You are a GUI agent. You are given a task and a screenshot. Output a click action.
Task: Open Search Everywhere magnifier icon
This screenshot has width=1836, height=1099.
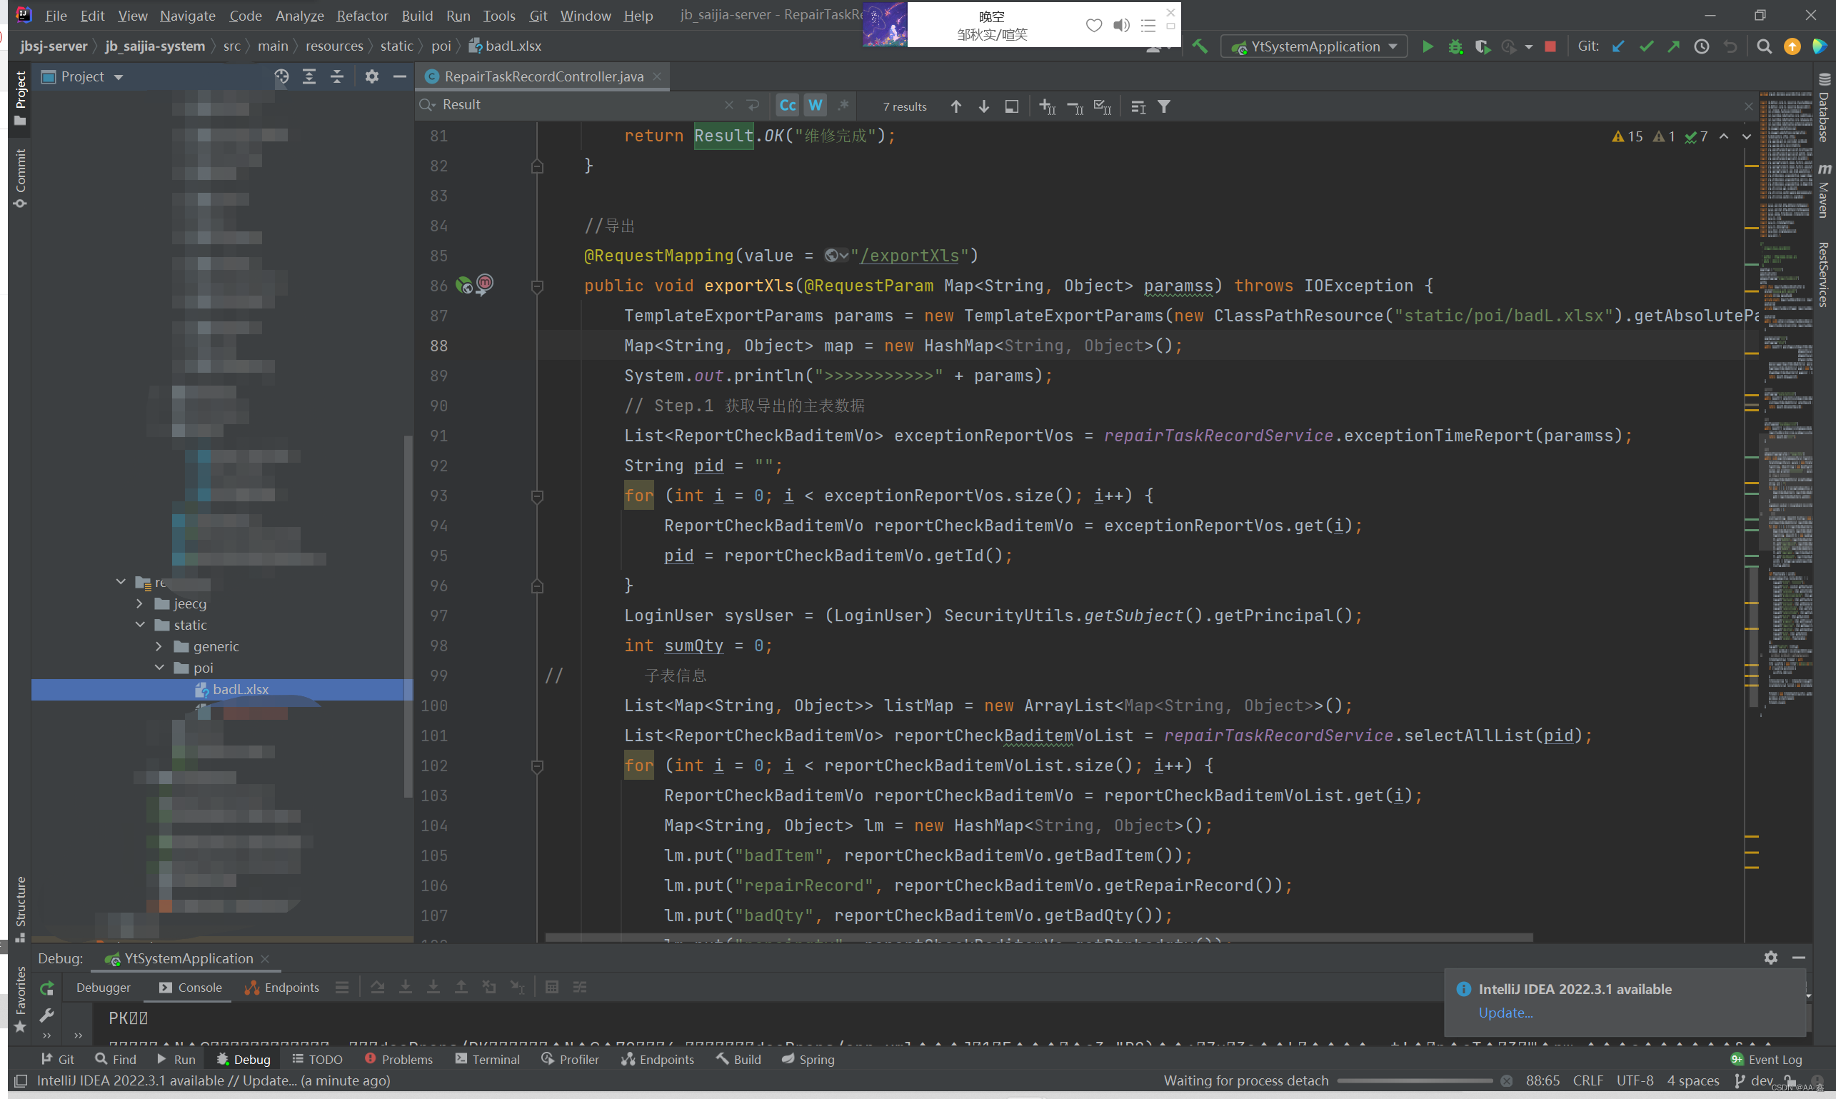point(1764,46)
